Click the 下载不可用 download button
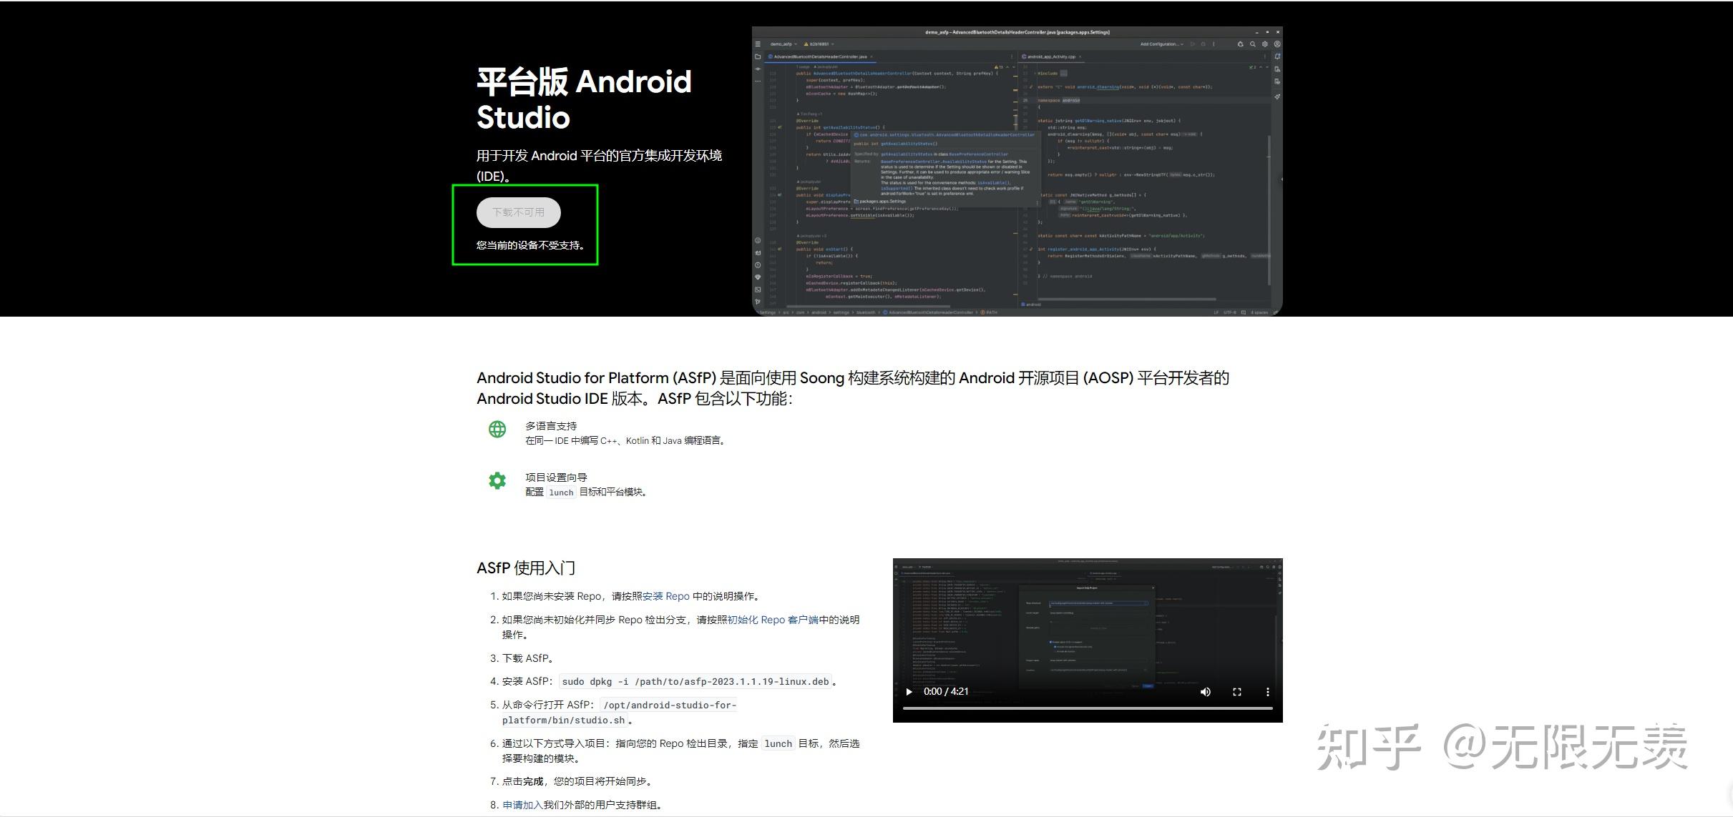 pyautogui.click(x=517, y=212)
